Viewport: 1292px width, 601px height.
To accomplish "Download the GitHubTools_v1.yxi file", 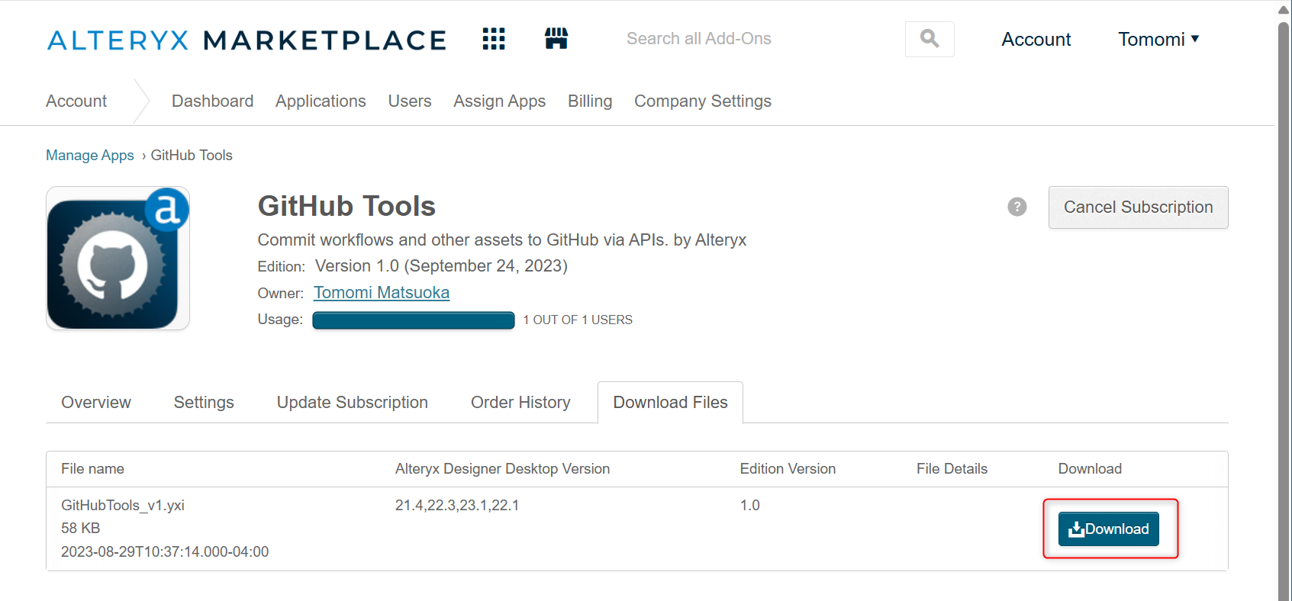I will (x=1108, y=529).
